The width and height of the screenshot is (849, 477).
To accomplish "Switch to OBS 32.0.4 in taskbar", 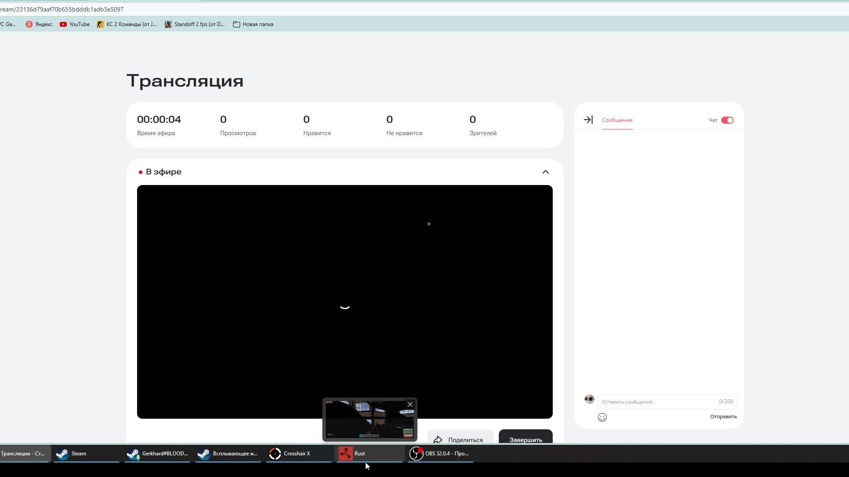I will click(x=440, y=454).
